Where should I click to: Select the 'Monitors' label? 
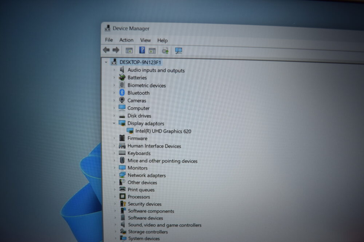pos(138,168)
